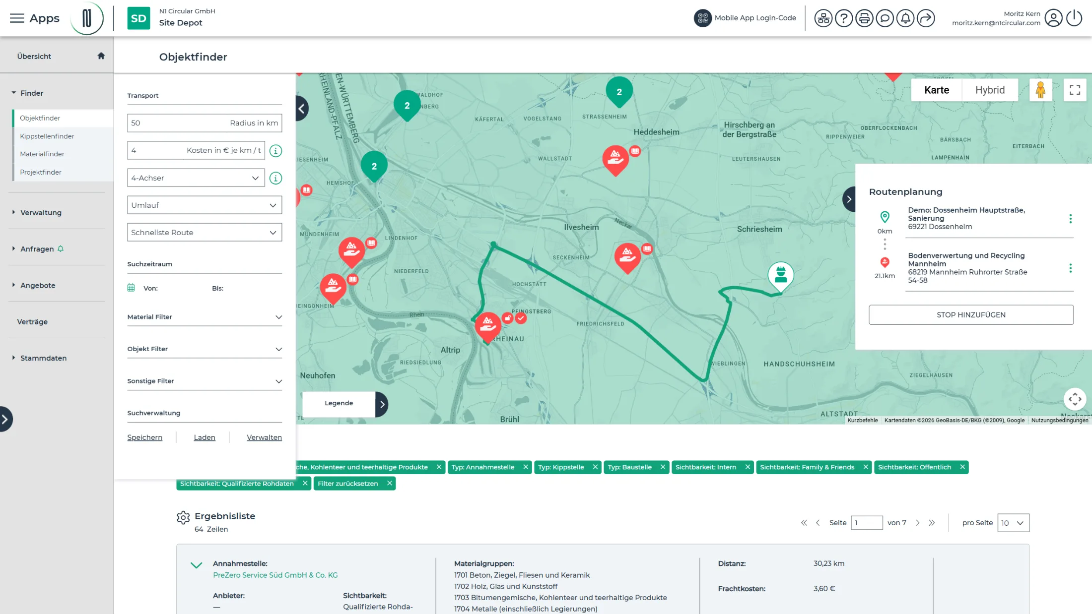Expand the Material Filter section
Viewport: 1092px width, 614px height.
pos(205,317)
